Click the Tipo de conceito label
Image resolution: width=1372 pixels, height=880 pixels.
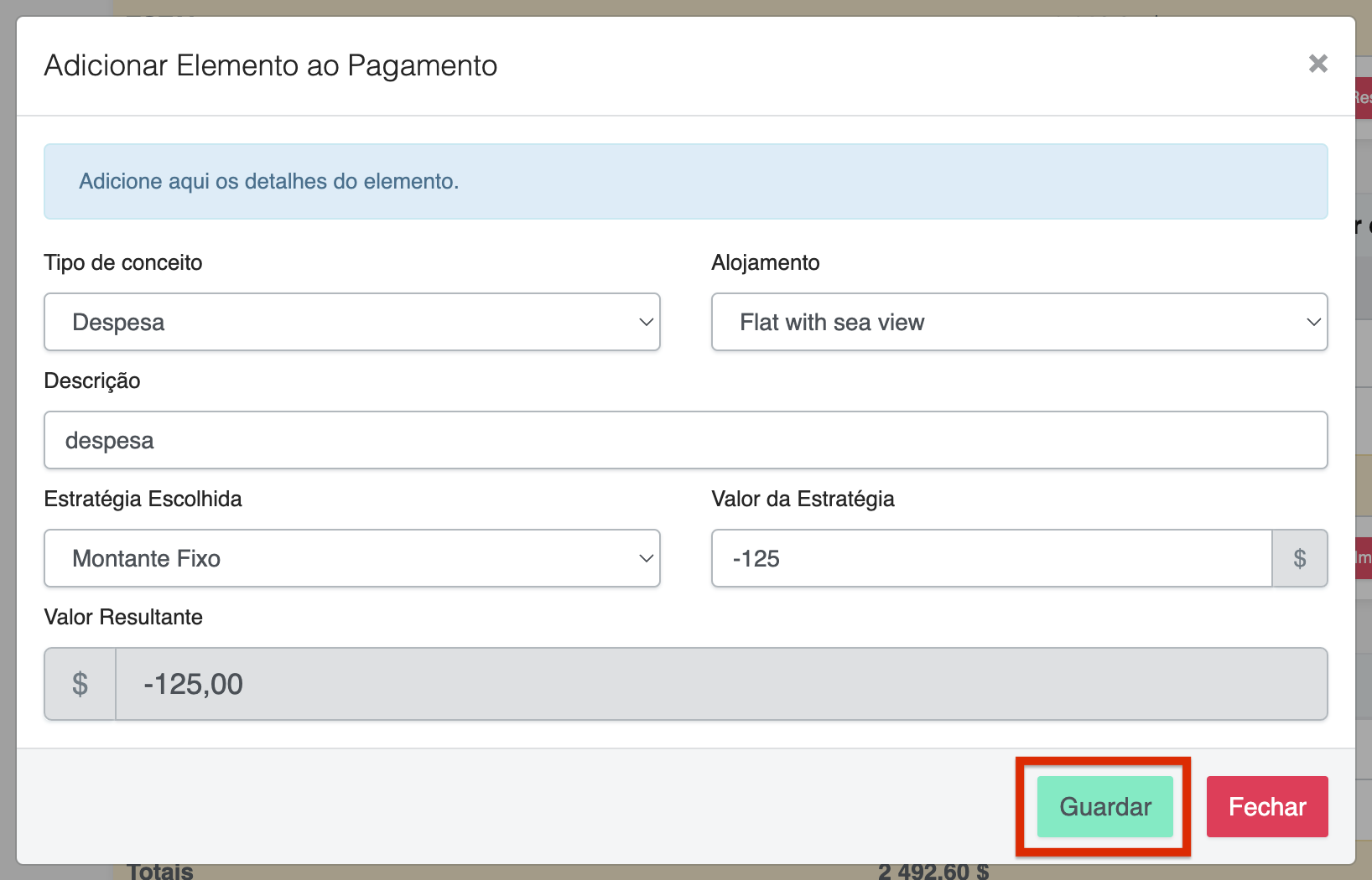coord(123,262)
